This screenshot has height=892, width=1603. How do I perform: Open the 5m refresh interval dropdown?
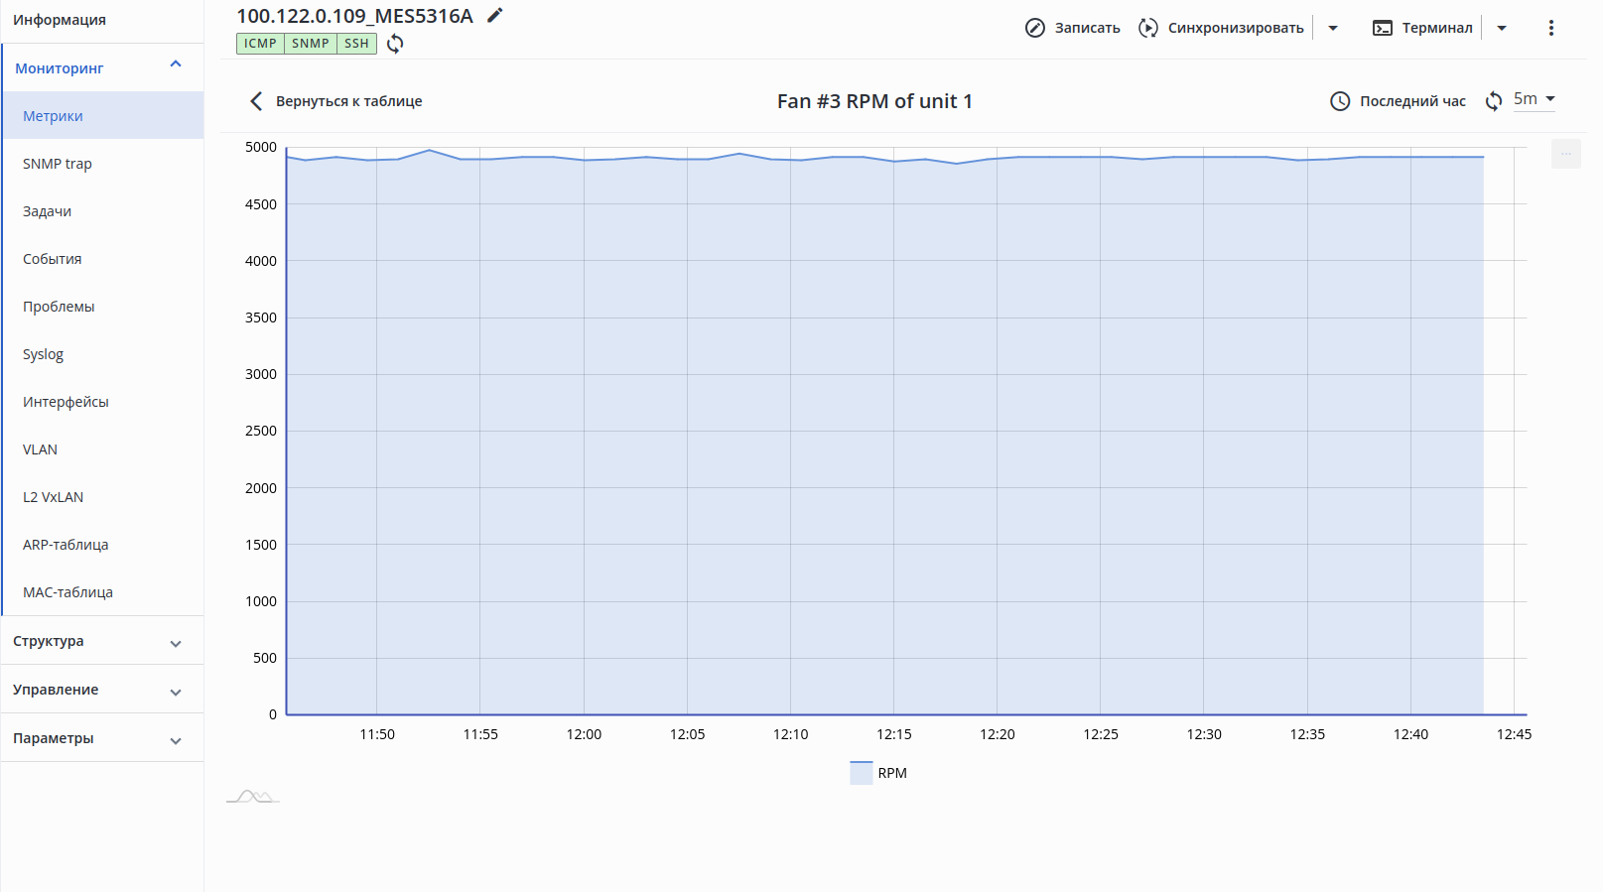click(x=1535, y=99)
